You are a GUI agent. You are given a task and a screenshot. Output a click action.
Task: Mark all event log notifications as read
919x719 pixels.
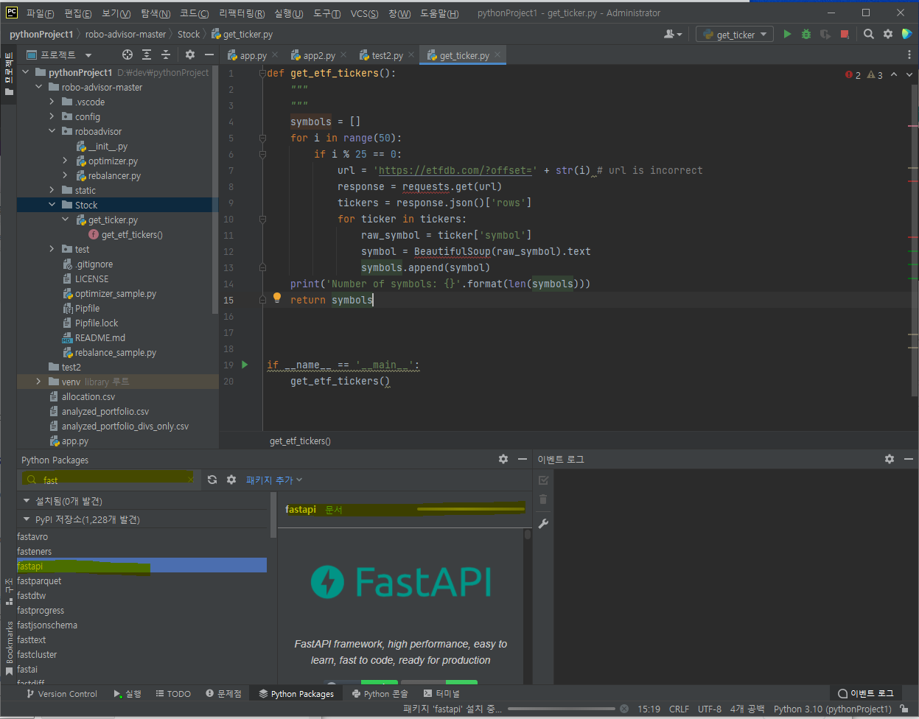[x=543, y=480]
